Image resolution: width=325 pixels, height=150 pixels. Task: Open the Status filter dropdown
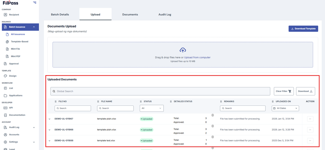[152, 108]
